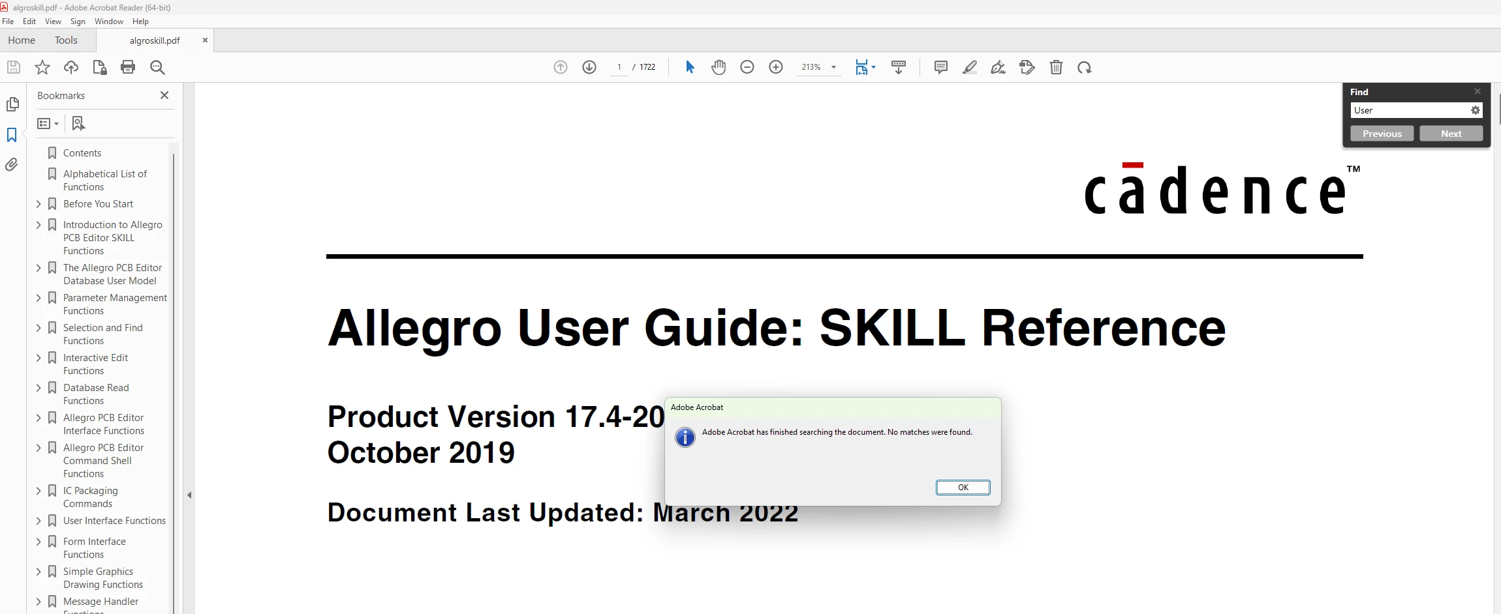
Task: Open the File menu
Action: point(8,22)
